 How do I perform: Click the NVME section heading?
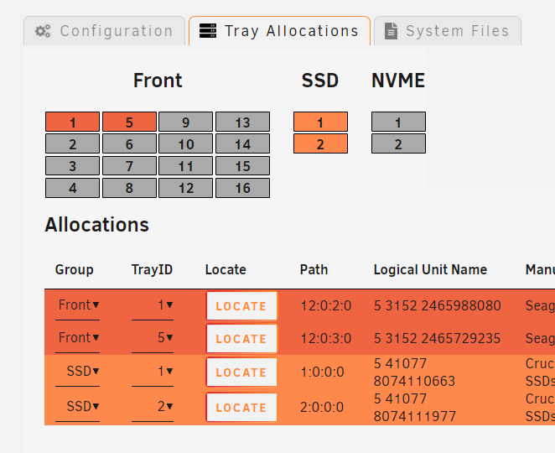click(x=398, y=81)
